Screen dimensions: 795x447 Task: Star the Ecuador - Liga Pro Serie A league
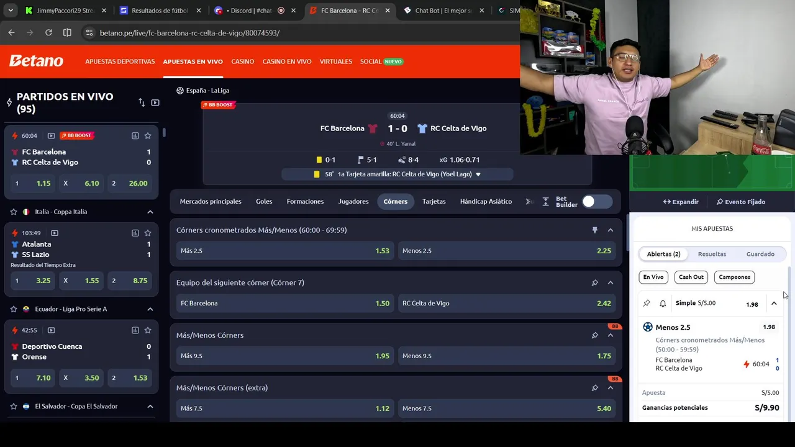click(x=14, y=309)
